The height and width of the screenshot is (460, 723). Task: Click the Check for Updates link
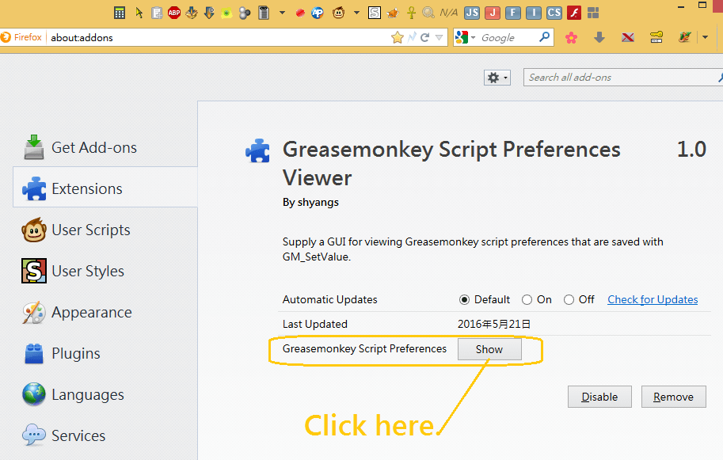point(653,299)
